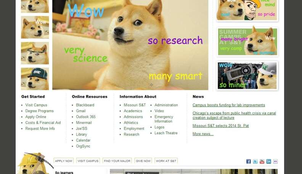
Task: Open the OrgSync link
Action: tap(83, 146)
